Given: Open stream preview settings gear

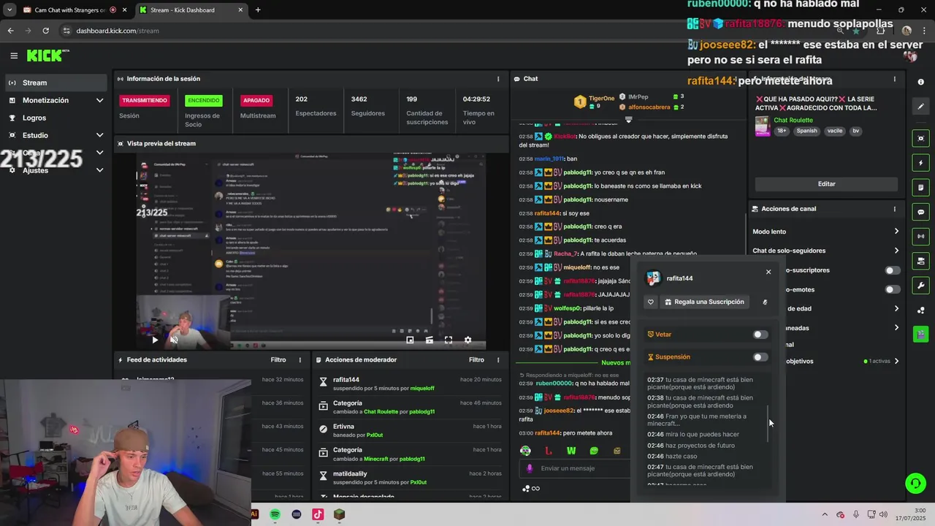Looking at the screenshot, I should (x=468, y=340).
